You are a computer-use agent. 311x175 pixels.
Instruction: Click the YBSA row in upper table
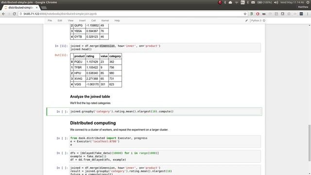[x=89, y=31]
